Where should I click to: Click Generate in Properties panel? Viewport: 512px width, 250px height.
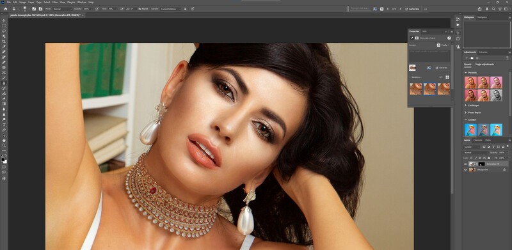(x=442, y=68)
